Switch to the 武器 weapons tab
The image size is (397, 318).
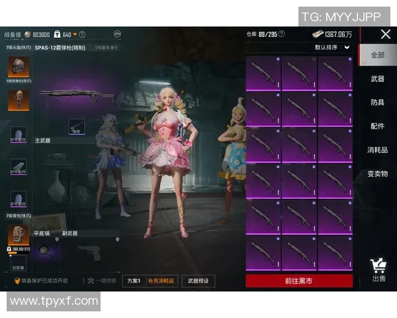pos(378,79)
